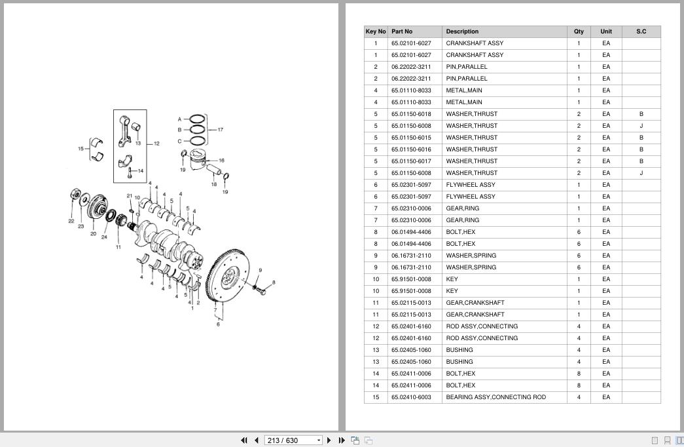
Task: Click the S.C column header
Action: pos(641,31)
